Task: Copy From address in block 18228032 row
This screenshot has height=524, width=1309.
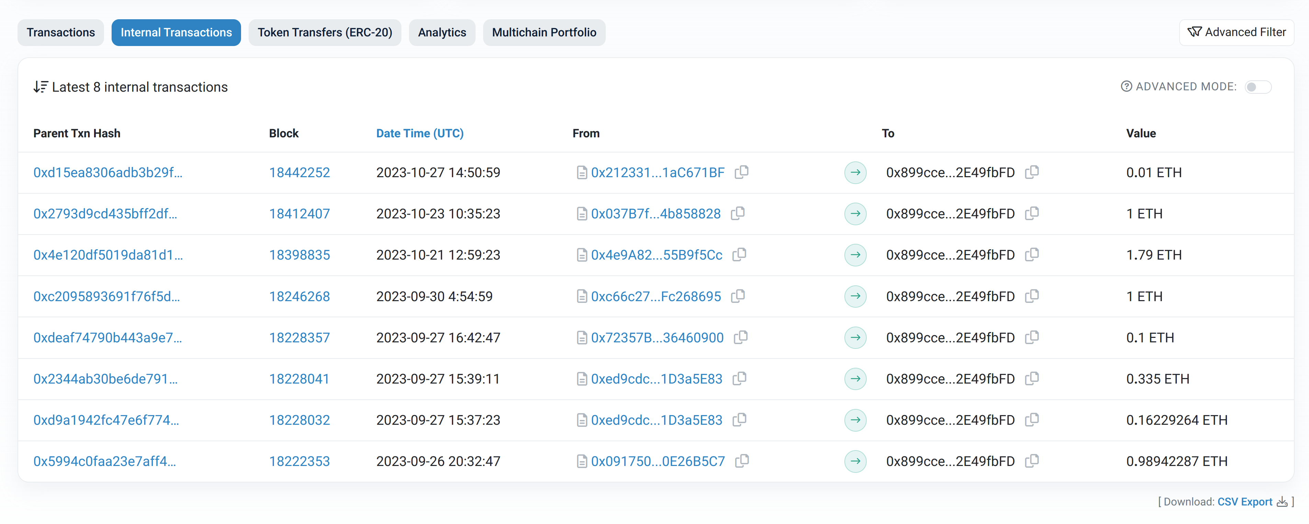Action: point(739,419)
